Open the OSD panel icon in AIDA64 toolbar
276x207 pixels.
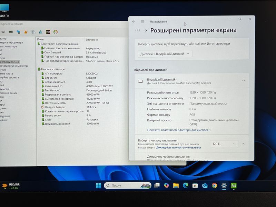pyautogui.click(x=48, y=32)
